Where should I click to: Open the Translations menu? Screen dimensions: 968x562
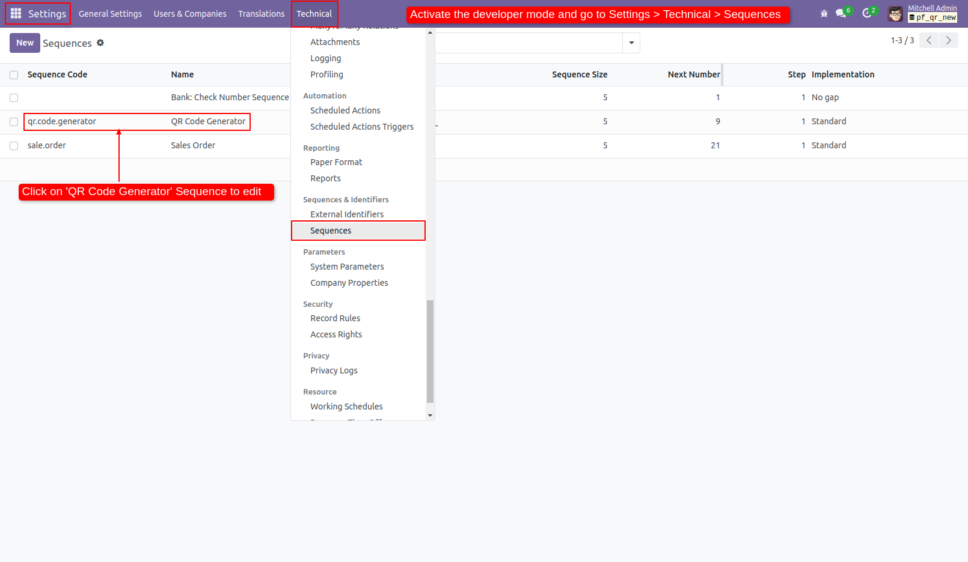click(261, 13)
